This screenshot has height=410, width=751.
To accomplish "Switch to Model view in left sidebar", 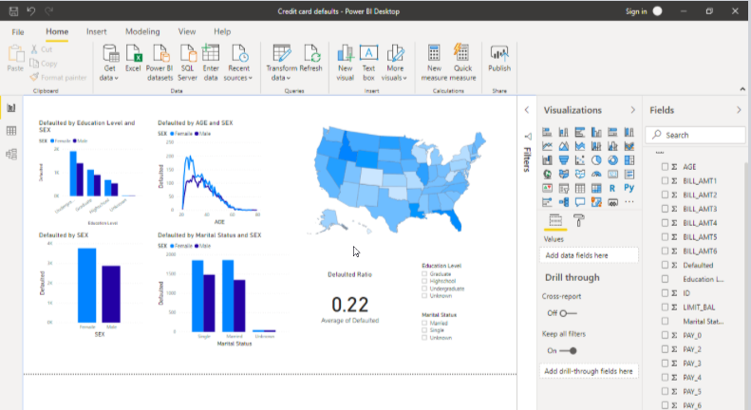I will click(11, 155).
